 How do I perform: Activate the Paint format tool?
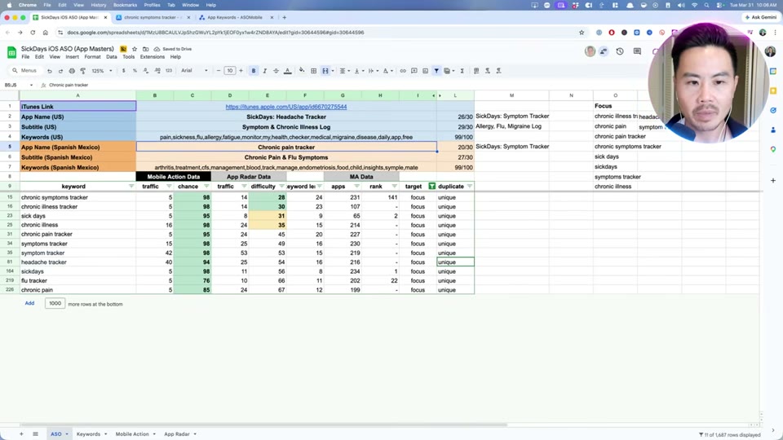pyautogui.click(x=83, y=71)
